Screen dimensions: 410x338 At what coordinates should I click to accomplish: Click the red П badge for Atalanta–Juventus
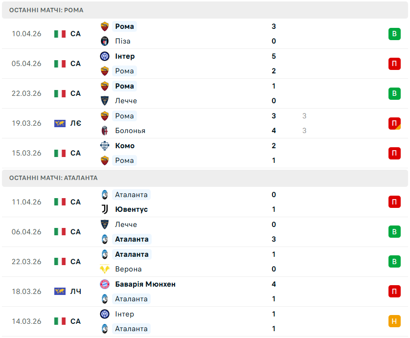[394, 202]
